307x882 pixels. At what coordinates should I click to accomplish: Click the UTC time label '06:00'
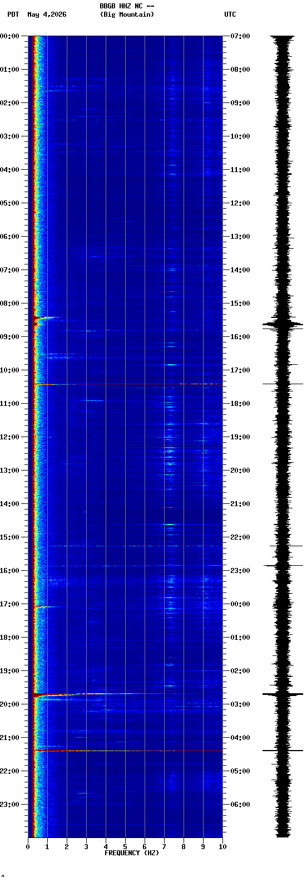pos(240,805)
